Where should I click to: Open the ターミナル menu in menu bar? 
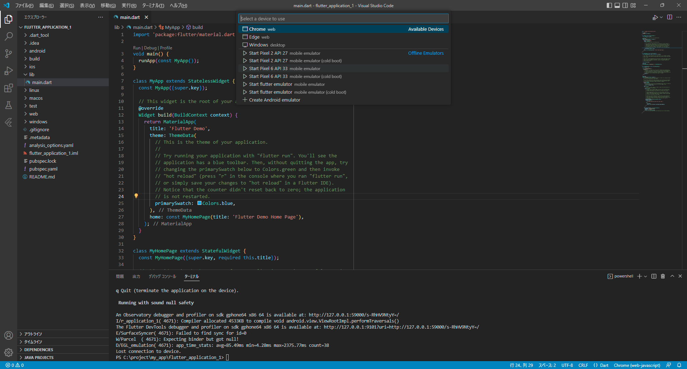pos(153,5)
